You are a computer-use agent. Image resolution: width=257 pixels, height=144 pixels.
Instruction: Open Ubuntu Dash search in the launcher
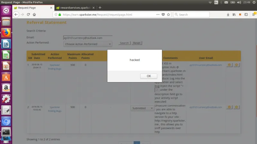(x=6, y=11)
